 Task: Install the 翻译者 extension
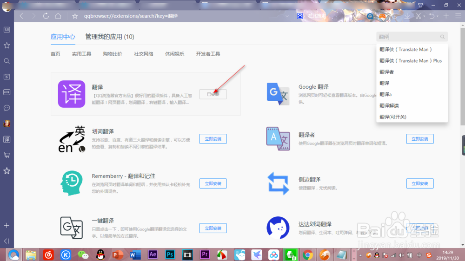pos(419,139)
